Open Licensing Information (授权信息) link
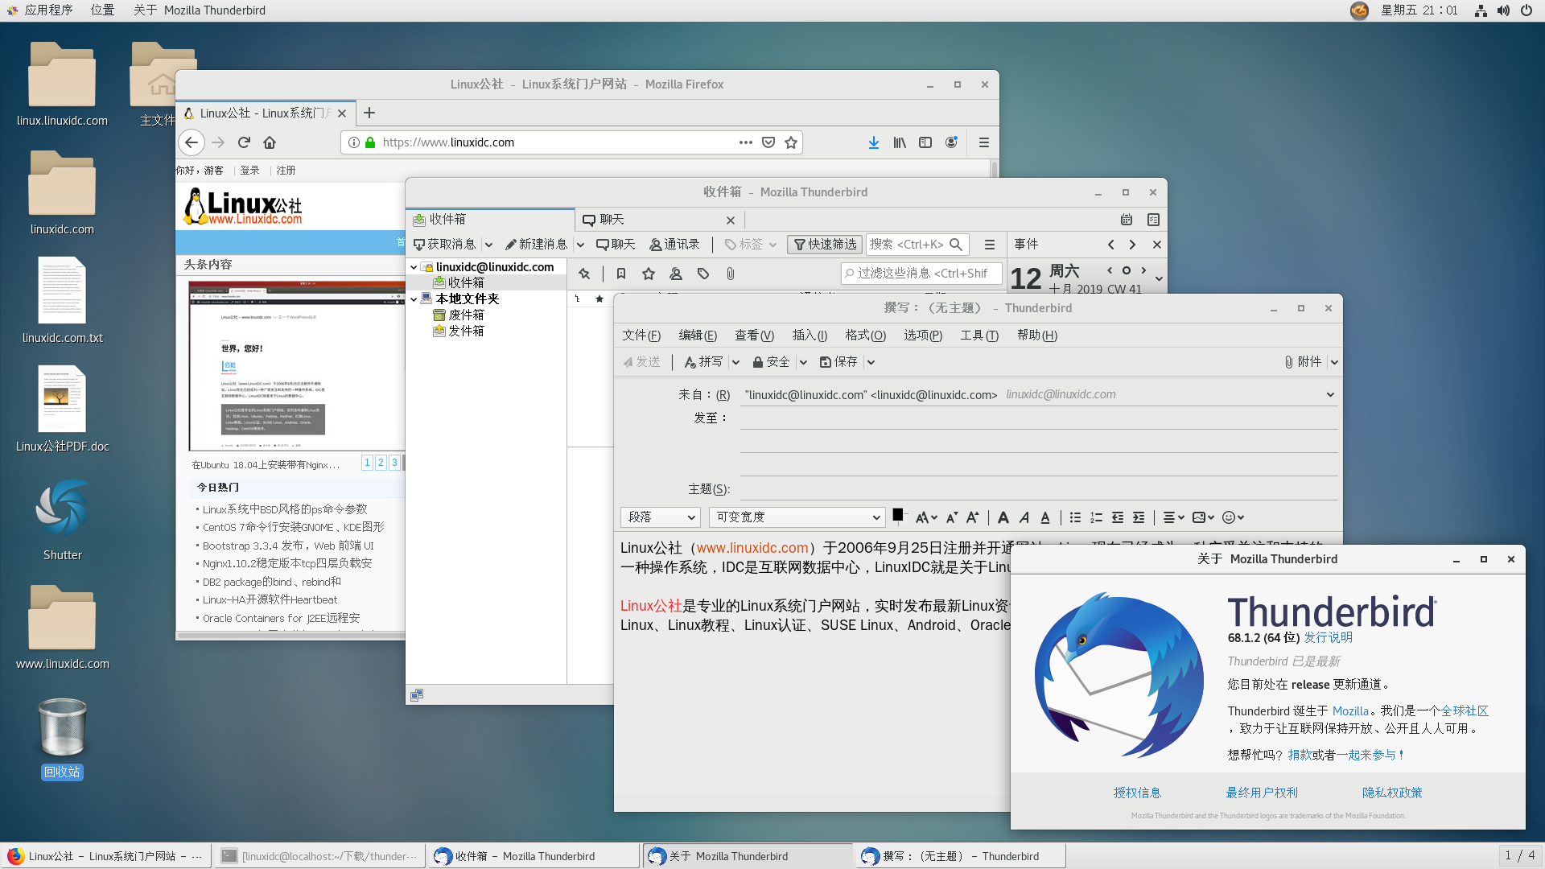This screenshot has width=1545, height=869. pyautogui.click(x=1137, y=793)
